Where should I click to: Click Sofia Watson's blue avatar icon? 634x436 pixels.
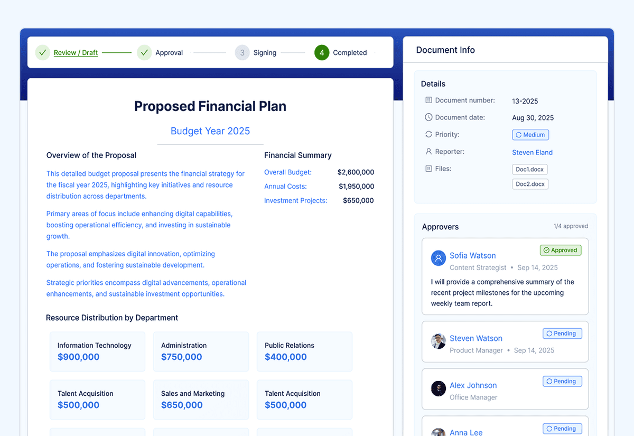click(x=439, y=258)
